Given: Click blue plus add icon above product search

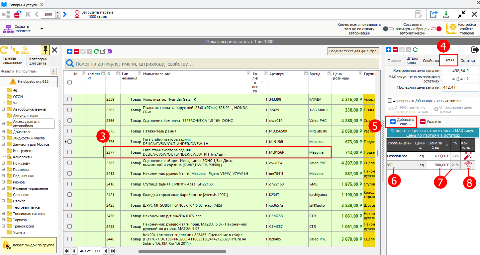Looking at the screenshot, I should tap(69, 51).
